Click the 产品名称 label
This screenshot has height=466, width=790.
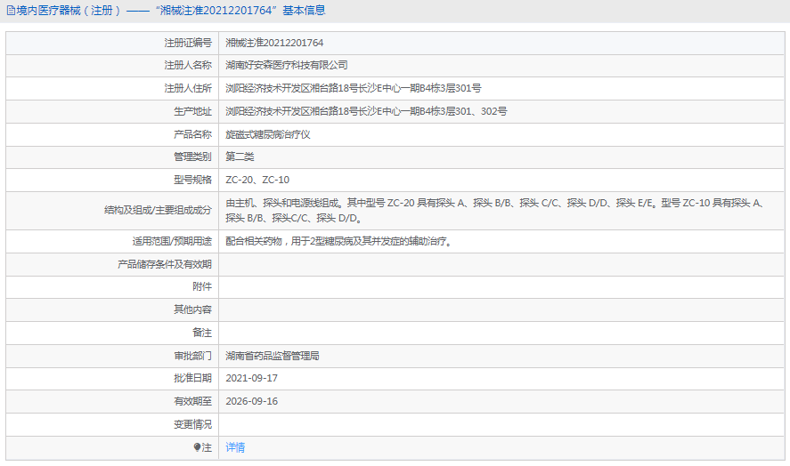coord(193,134)
